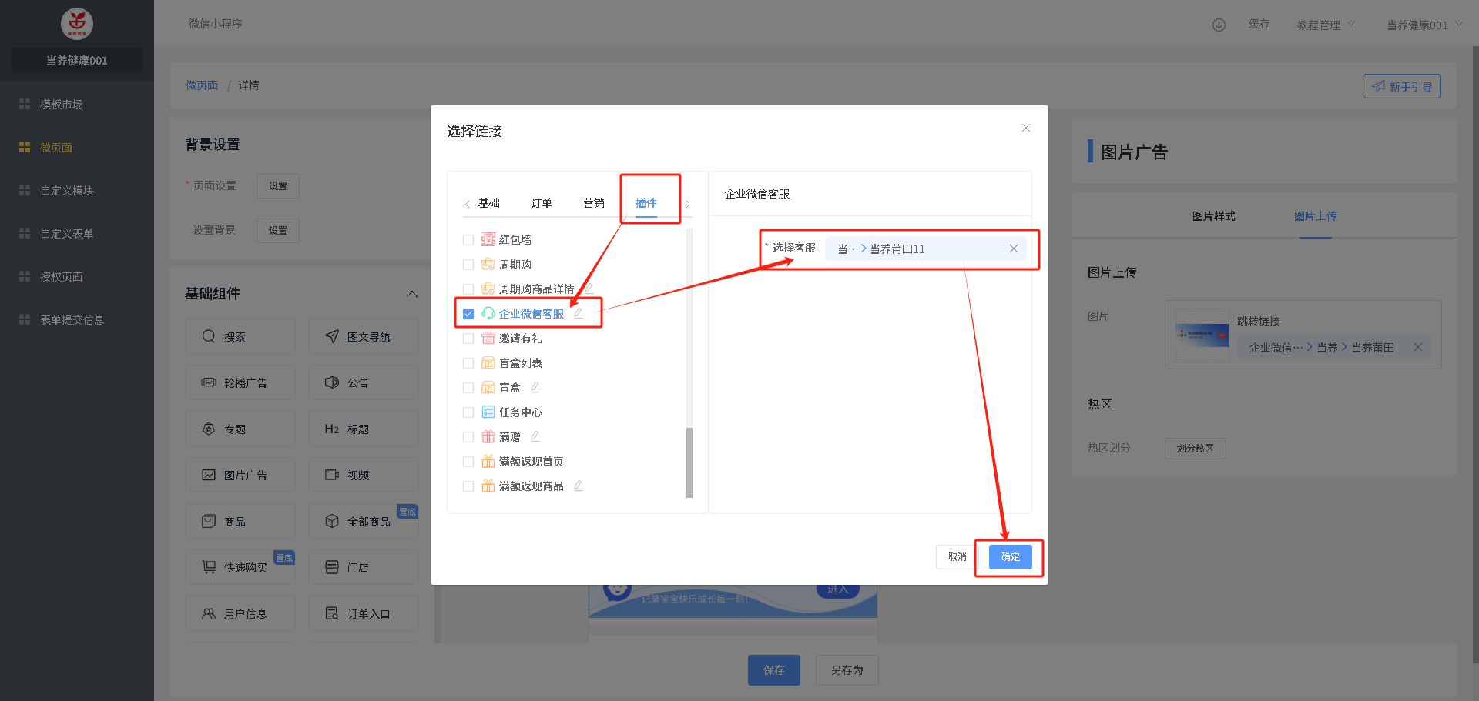Click the 任务中心 list icon
Image resolution: width=1479 pixels, height=701 pixels.
click(488, 412)
